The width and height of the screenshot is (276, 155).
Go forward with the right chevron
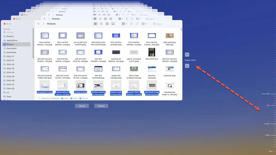[x=43, y=24]
